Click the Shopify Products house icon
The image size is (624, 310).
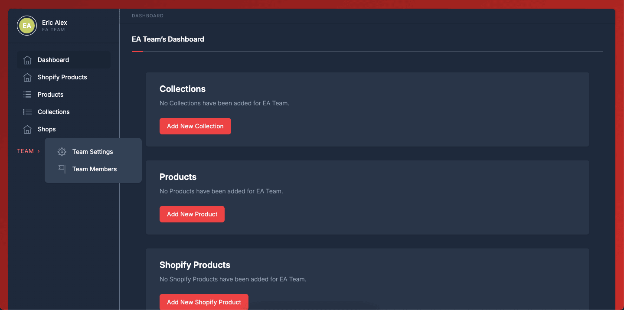(x=27, y=77)
